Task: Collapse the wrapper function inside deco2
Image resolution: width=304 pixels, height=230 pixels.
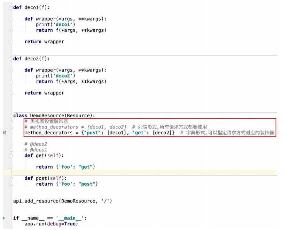Action: pyautogui.click(x=11, y=70)
